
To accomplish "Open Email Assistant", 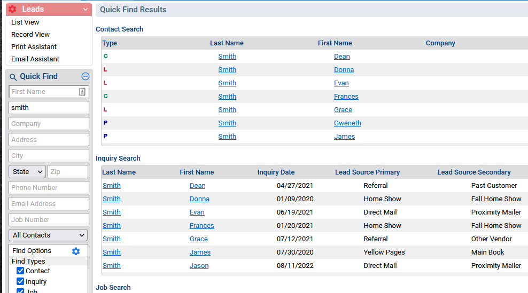I will (35, 59).
